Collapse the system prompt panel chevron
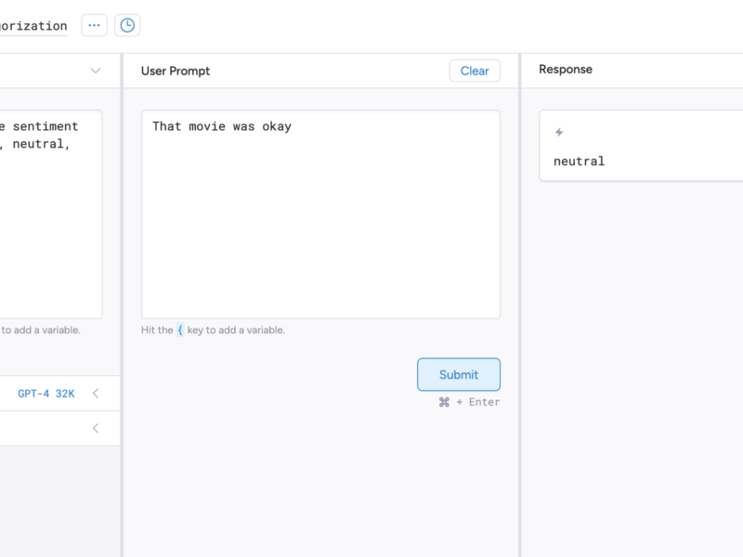 (95, 71)
